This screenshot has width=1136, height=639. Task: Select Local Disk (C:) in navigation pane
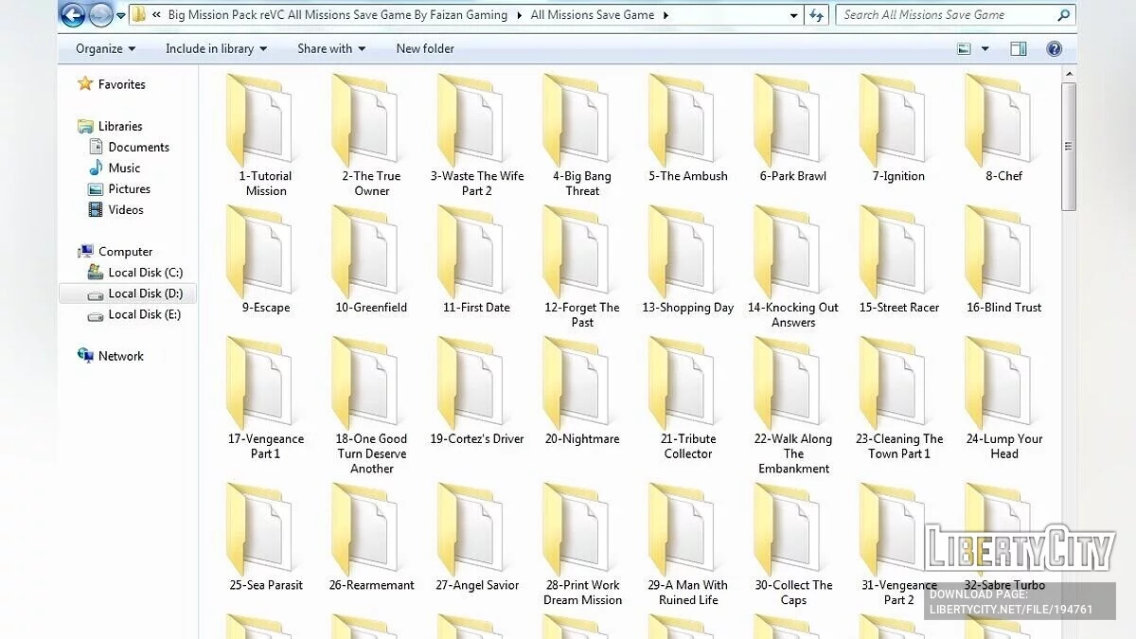[x=144, y=273]
